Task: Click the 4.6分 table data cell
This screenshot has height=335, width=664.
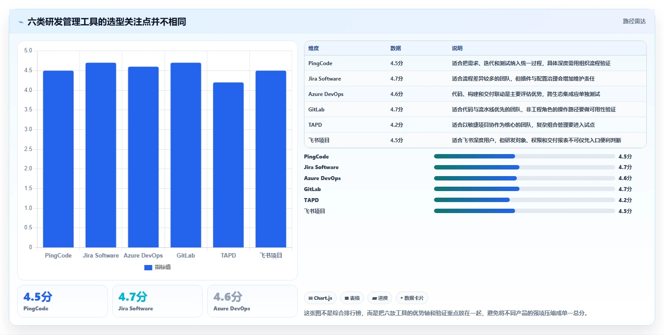Action: coord(397,94)
